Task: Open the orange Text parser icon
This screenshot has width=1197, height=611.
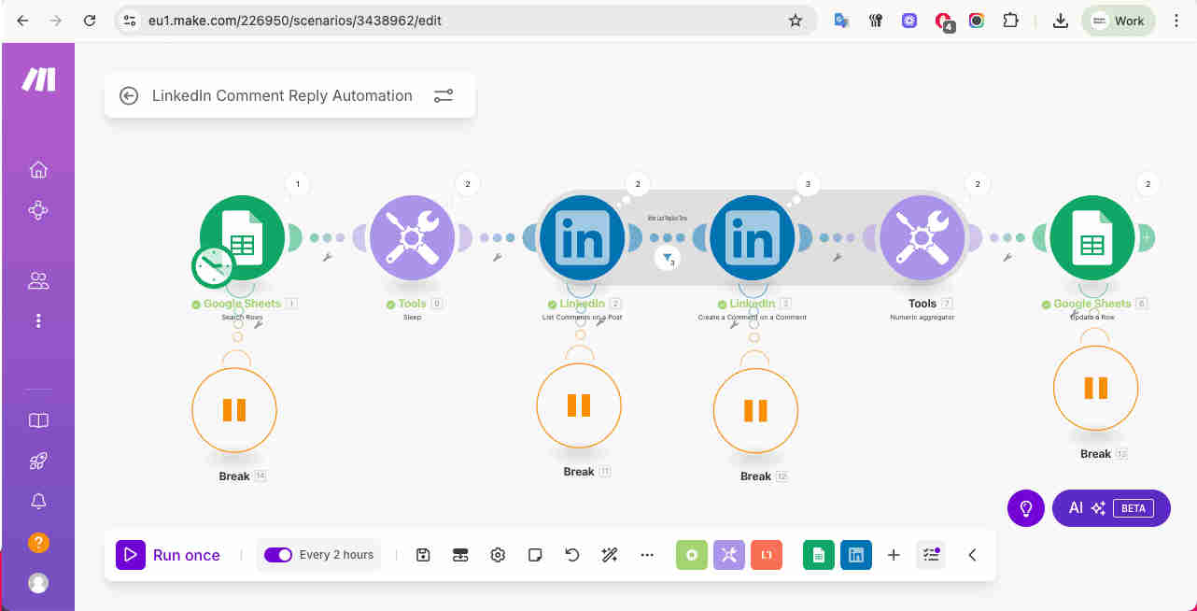Action: pyautogui.click(x=767, y=555)
